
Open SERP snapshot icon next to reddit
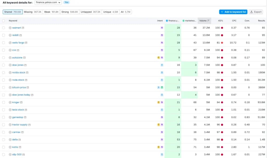pyautogui.click(x=21, y=35)
